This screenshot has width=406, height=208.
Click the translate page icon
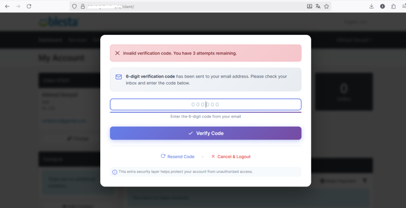318,6
